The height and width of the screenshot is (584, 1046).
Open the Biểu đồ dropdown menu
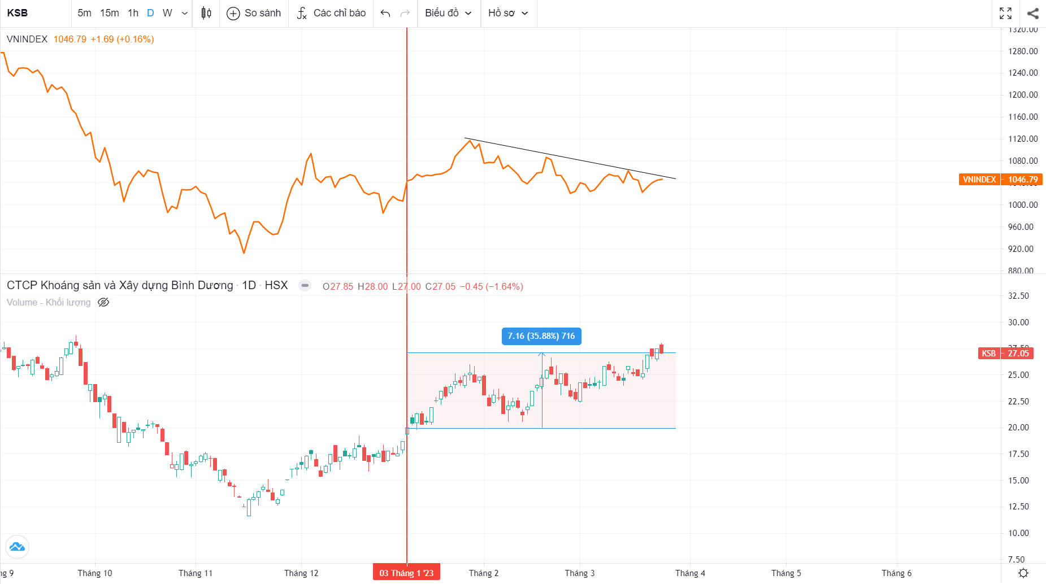tap(448, 13)
